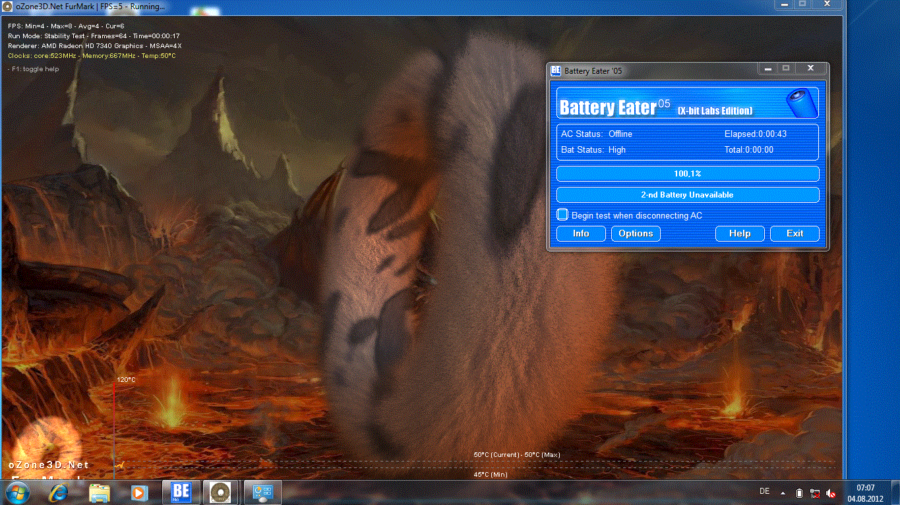Click the 100,1% battery charge bar
Viewport: 900px width, 505px height.
click(x=688, y=174)
